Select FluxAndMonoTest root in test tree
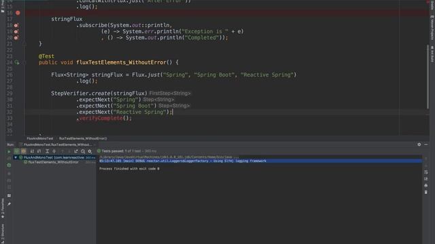The image size is (435, 244). pyautogui.click(x=54, y=157)
